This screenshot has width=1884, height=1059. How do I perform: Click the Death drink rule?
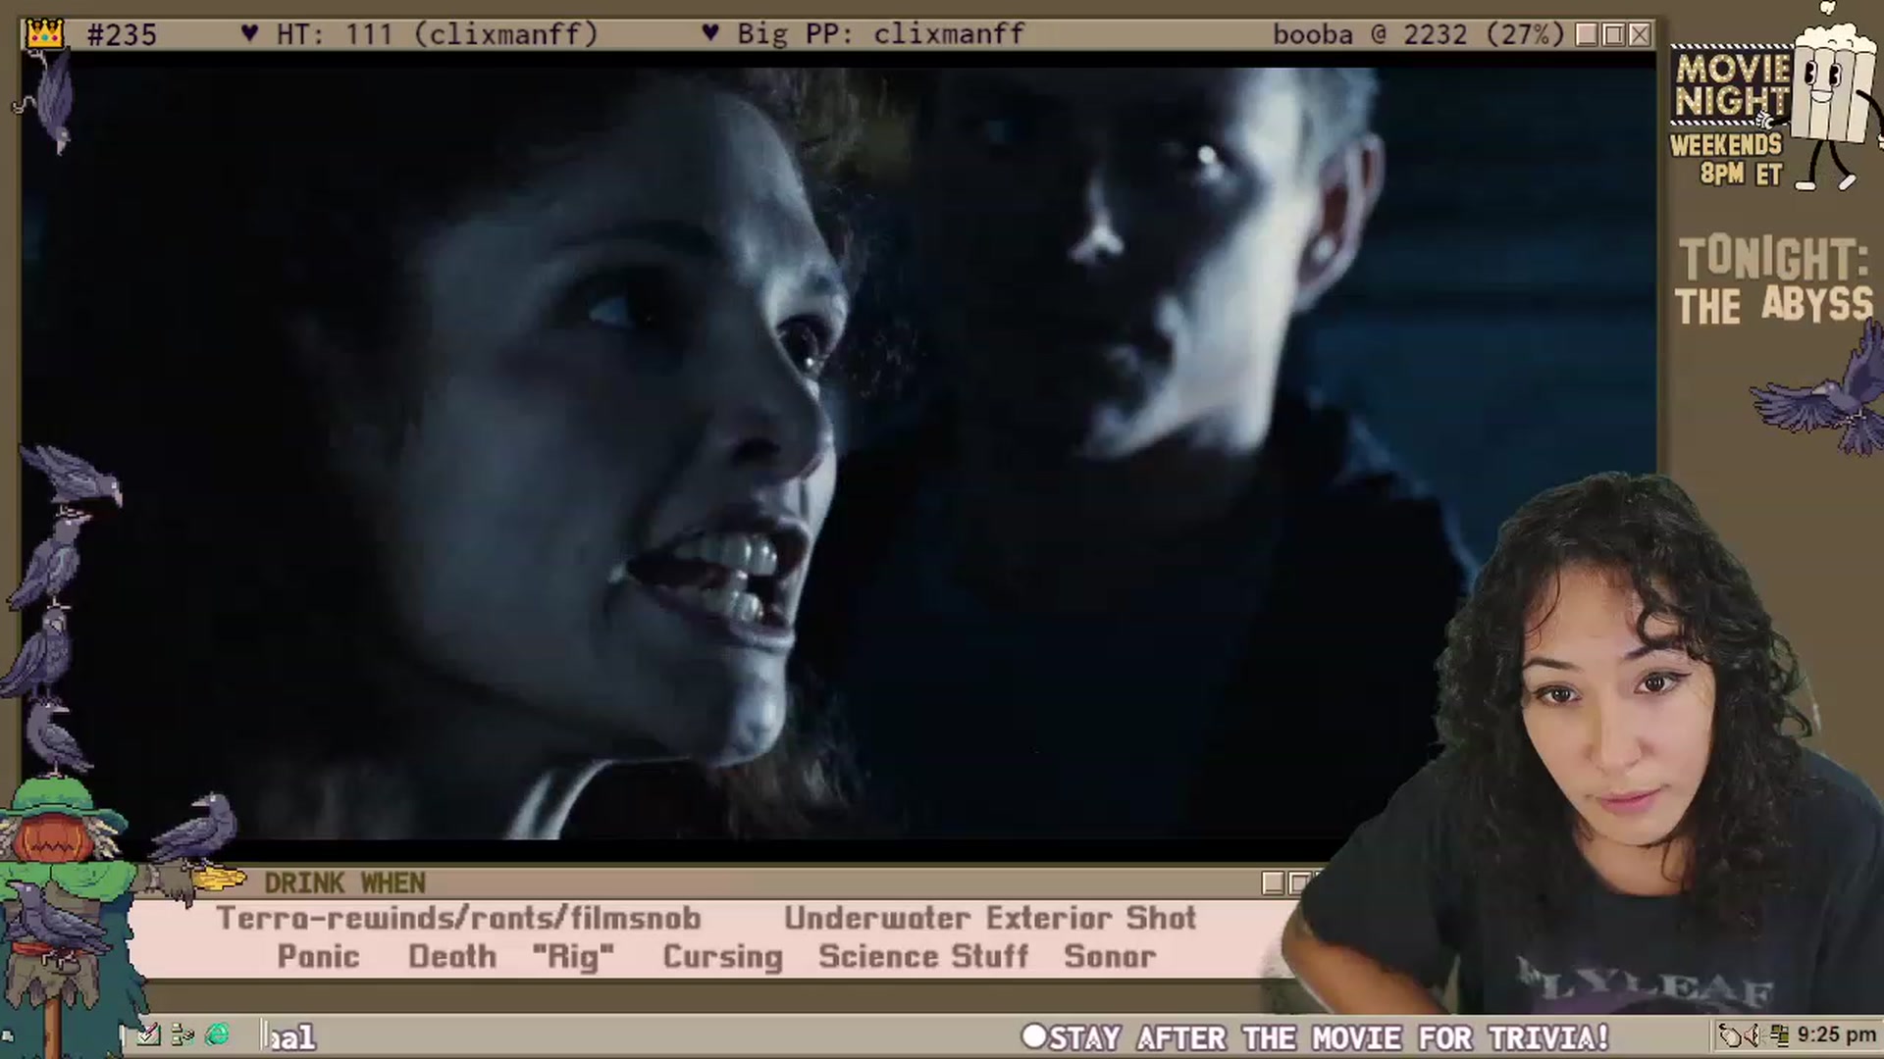pyautogui.click(x=452, y=956)
